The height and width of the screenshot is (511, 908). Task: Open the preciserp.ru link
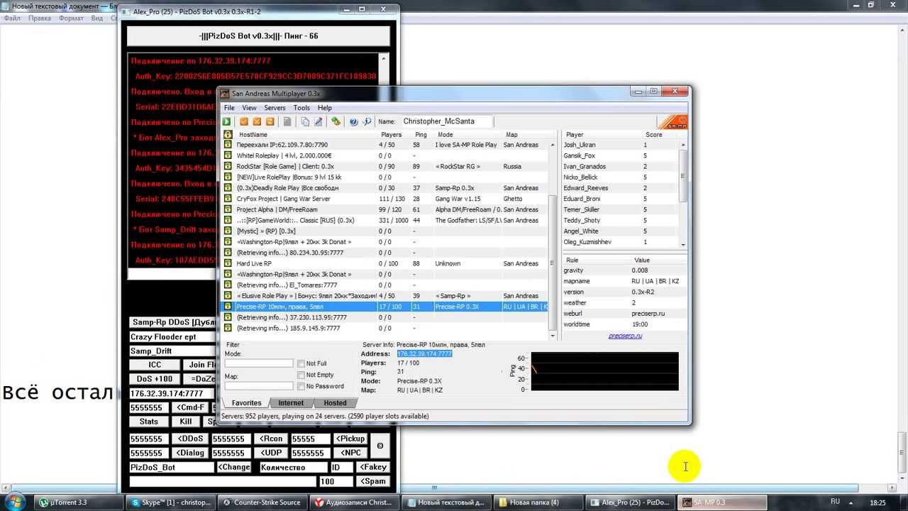pyautogui.click(x=625, y=336)
